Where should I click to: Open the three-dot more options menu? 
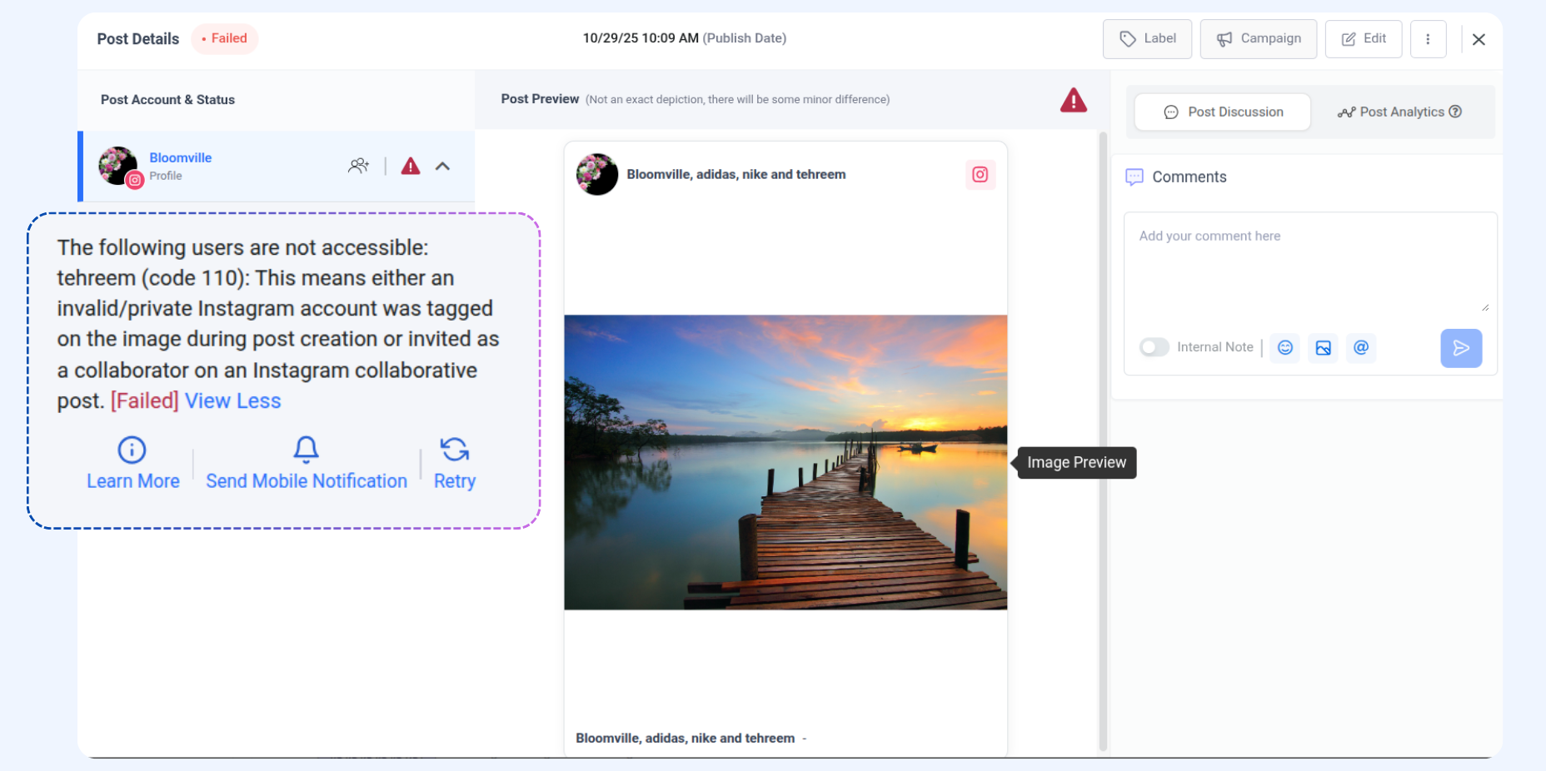pyautogui.click(x=1428, y=39)
